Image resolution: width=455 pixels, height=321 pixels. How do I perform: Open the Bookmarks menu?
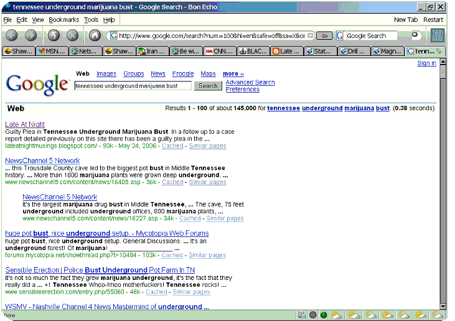point(64,20)
